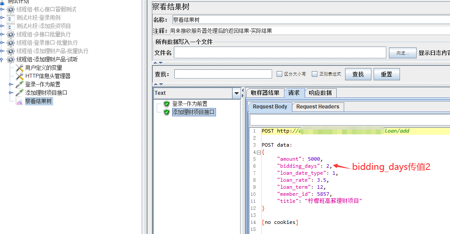This screenshot has height=234, width=450.
Task: Click wrench icon for 用户定义的变量
Action: point(20,68)
